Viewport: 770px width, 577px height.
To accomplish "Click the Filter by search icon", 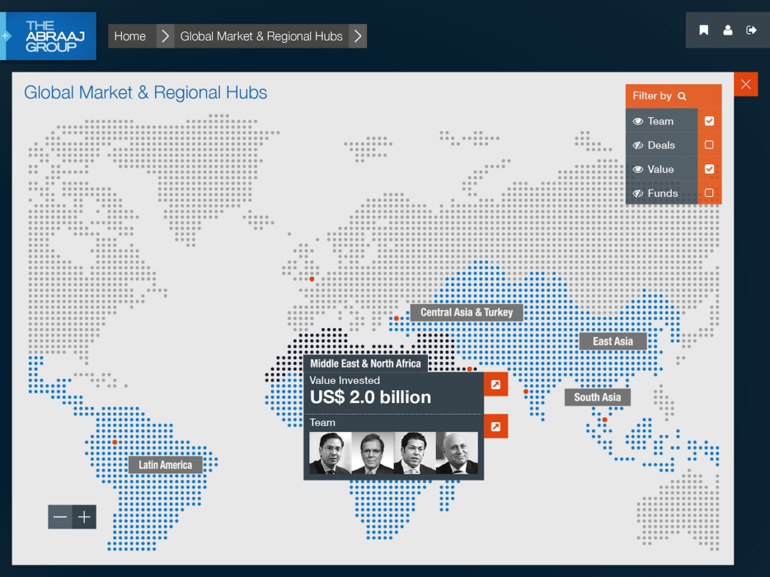I will click(682, 97).
